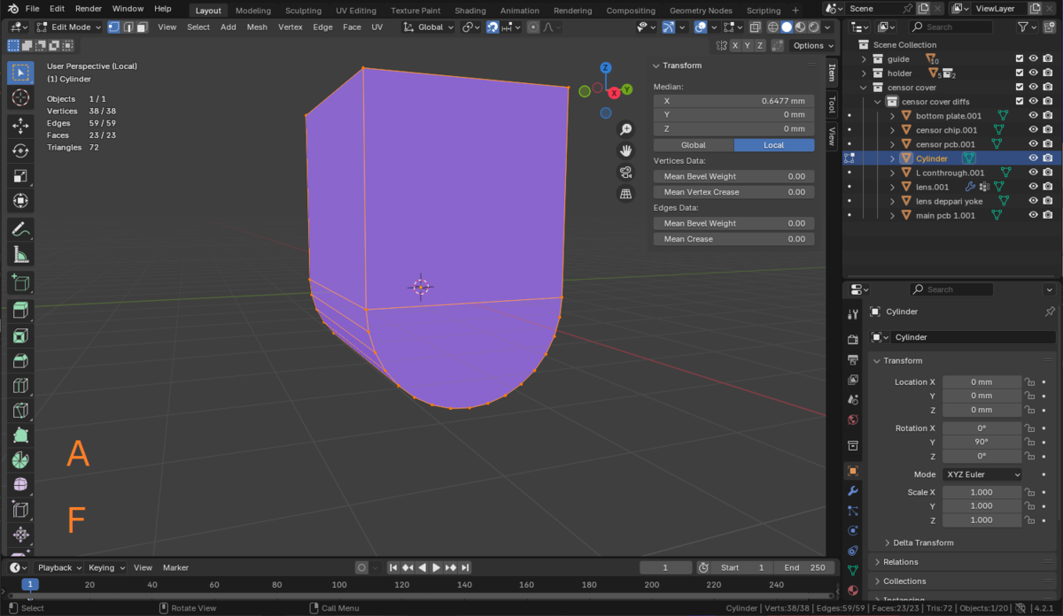Screen dimensions: 1063x616
Task: Open the Mesh menu in viewport header
Action: (x=257, y=27)
